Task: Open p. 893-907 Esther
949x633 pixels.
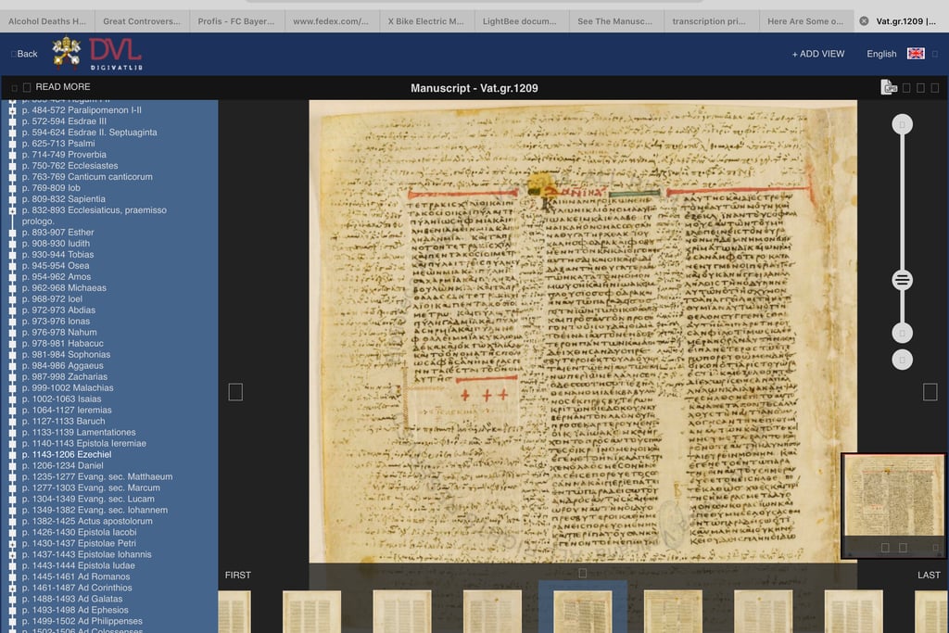Action: pyautogui.click(x=58, y=233)
